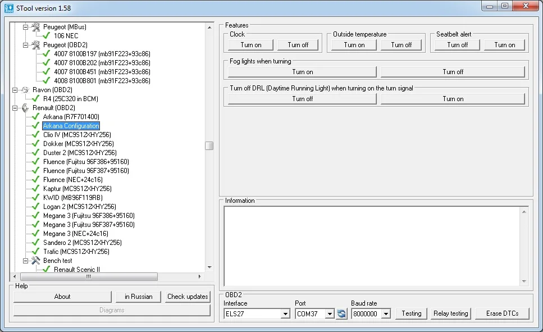This screenshot has height=332, width=543.
Task: Turn on Fog lights when turning
Action: (302, 72)
